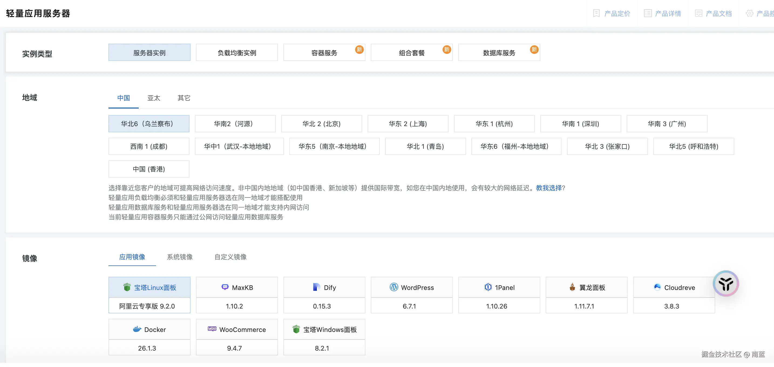Select region 中国 (香港)
Viewport: 774px width, 367px height.
point(149,169)
